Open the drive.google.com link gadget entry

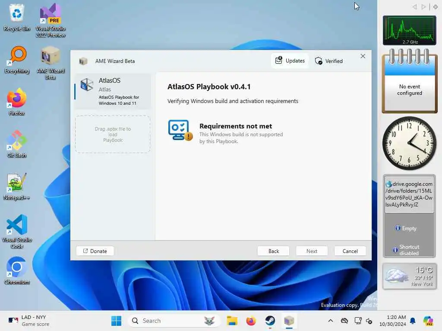[409, 194]
